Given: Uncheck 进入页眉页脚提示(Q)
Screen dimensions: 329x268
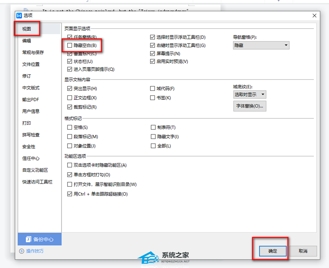Looking at the screenshot, I should coord(69,69).
